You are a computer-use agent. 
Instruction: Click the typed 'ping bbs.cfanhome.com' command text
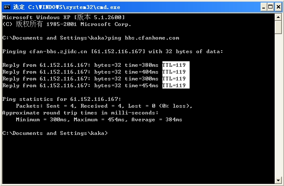[144, 38]
